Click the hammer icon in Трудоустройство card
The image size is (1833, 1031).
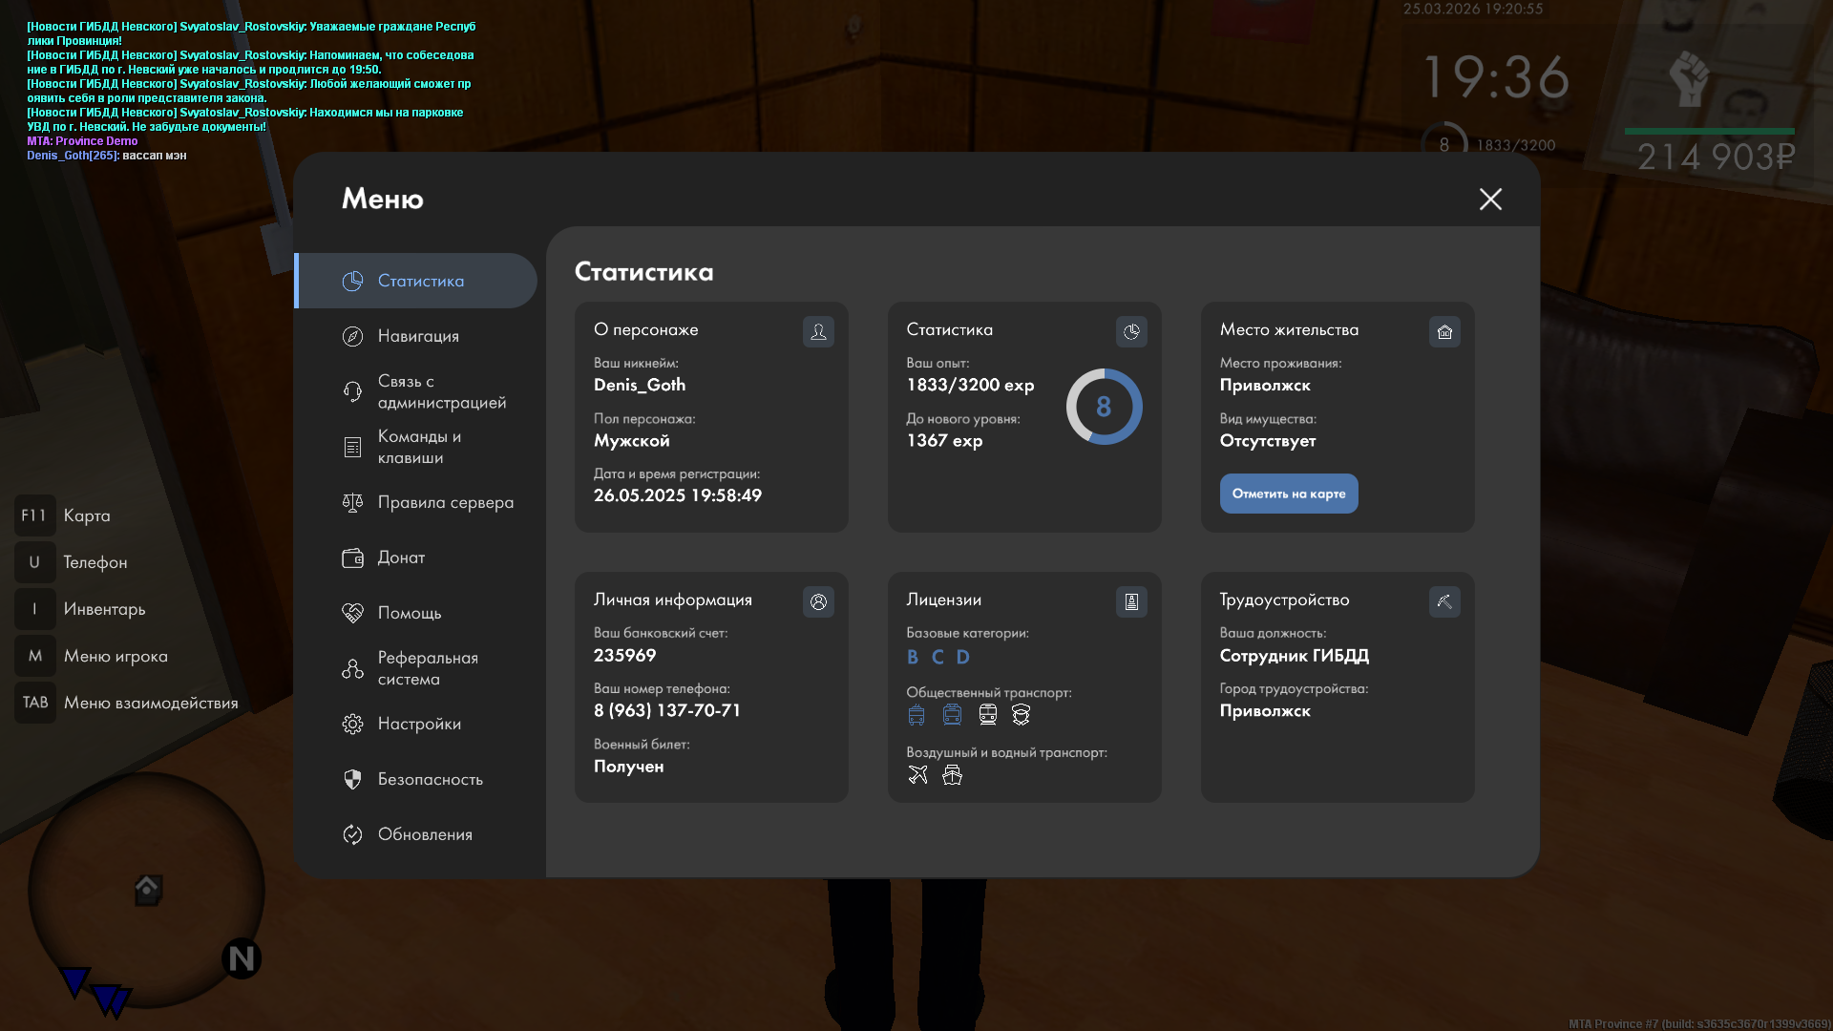pos(1444,601)
